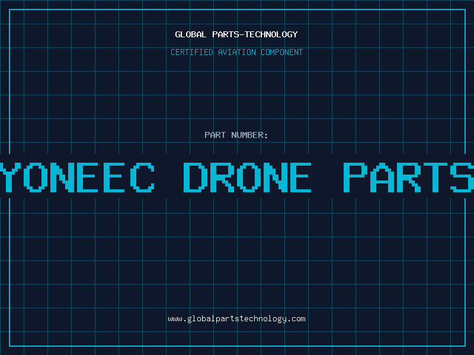
Task: Click PARTS-TECHNOLOGY in the white title
Action: coord(255,34)
